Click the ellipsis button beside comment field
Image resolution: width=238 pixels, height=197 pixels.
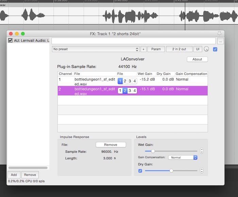click(x=221, y=41)
